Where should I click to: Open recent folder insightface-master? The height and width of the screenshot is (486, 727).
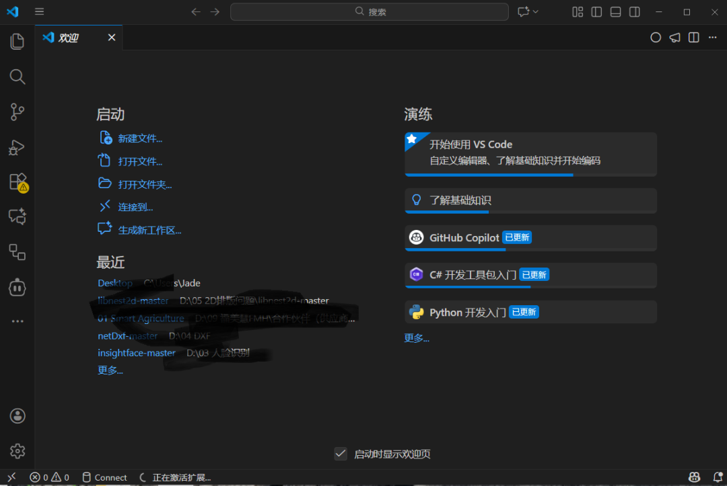pyautogui.click(x=136, y=353)
